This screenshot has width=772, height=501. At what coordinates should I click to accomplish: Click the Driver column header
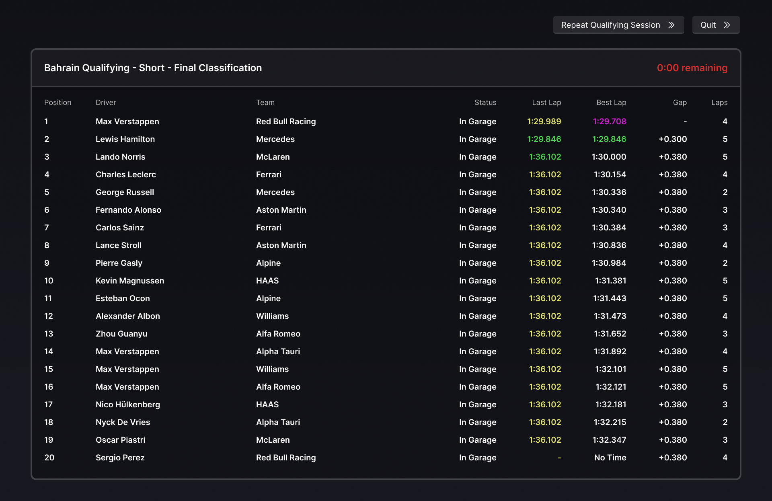[106, 103]
